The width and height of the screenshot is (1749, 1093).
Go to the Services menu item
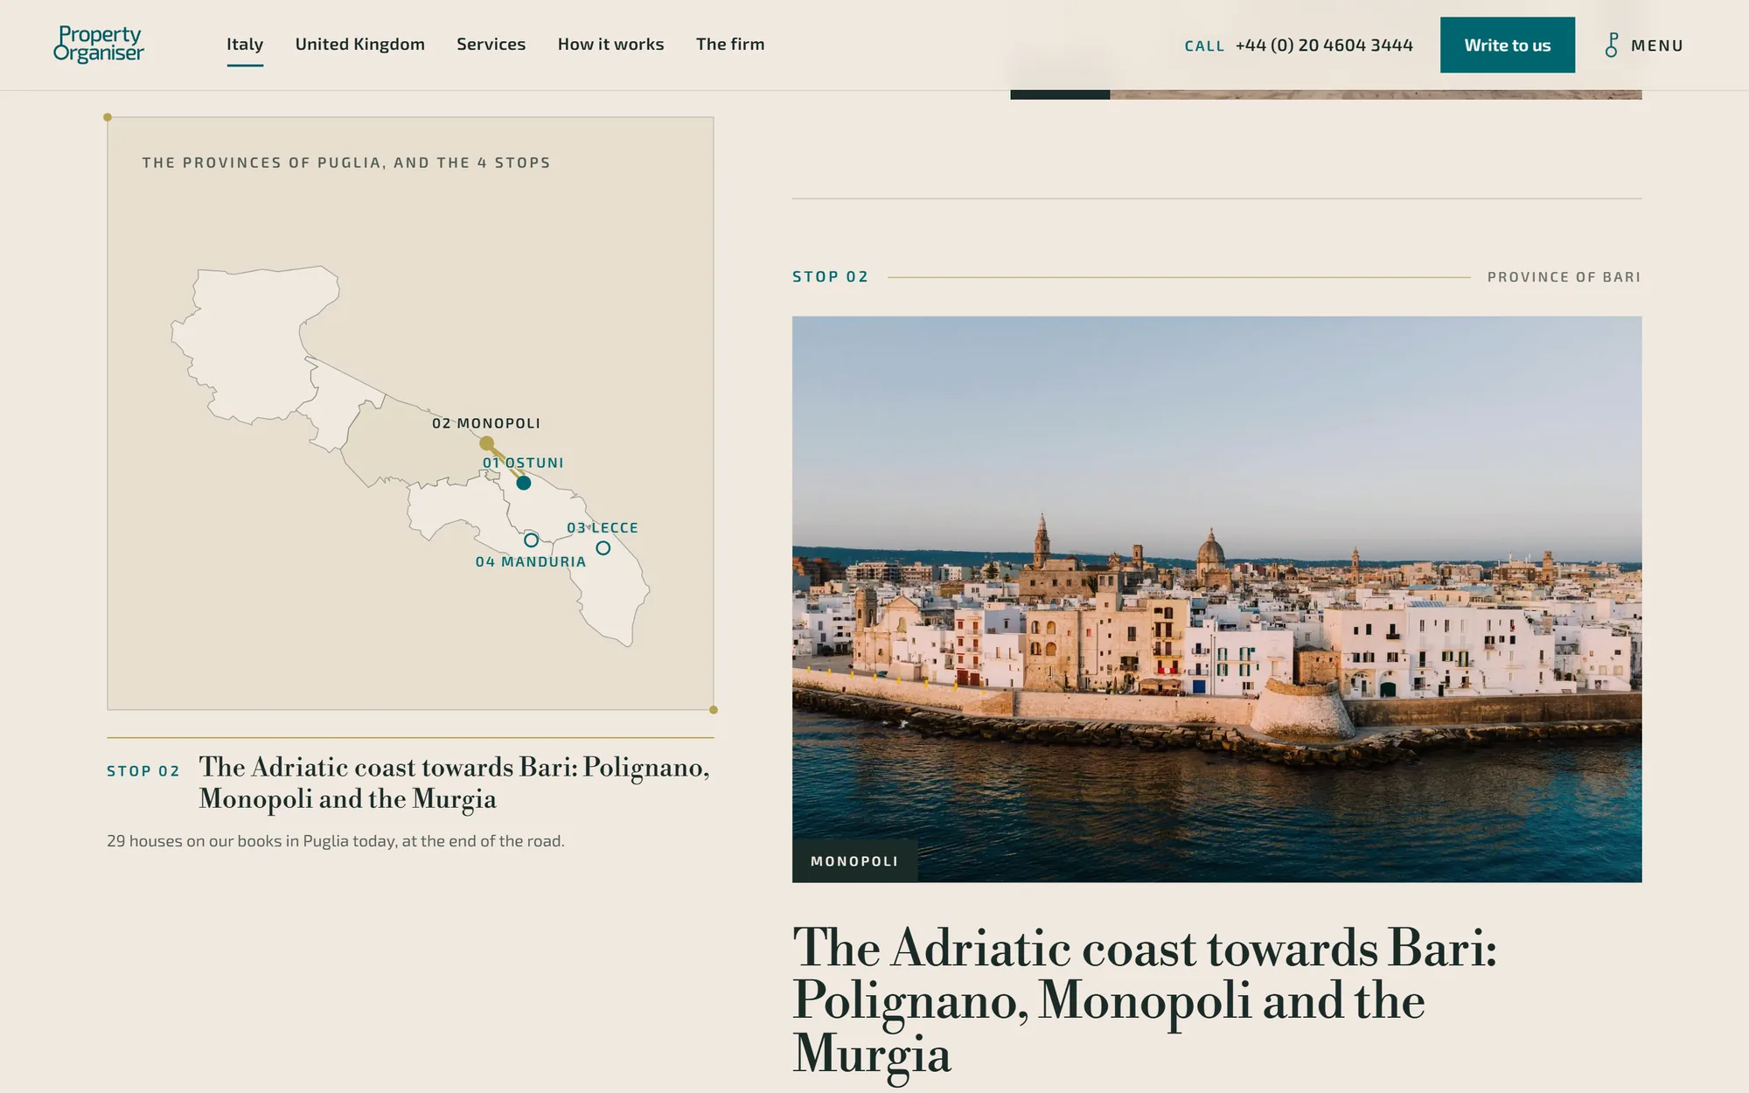(491, 44)
